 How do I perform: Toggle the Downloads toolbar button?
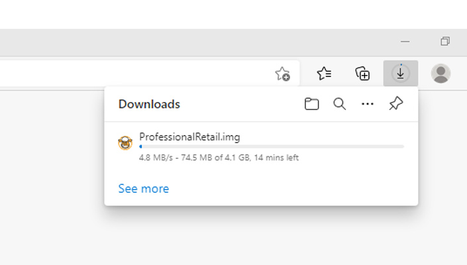coord(400,74)
